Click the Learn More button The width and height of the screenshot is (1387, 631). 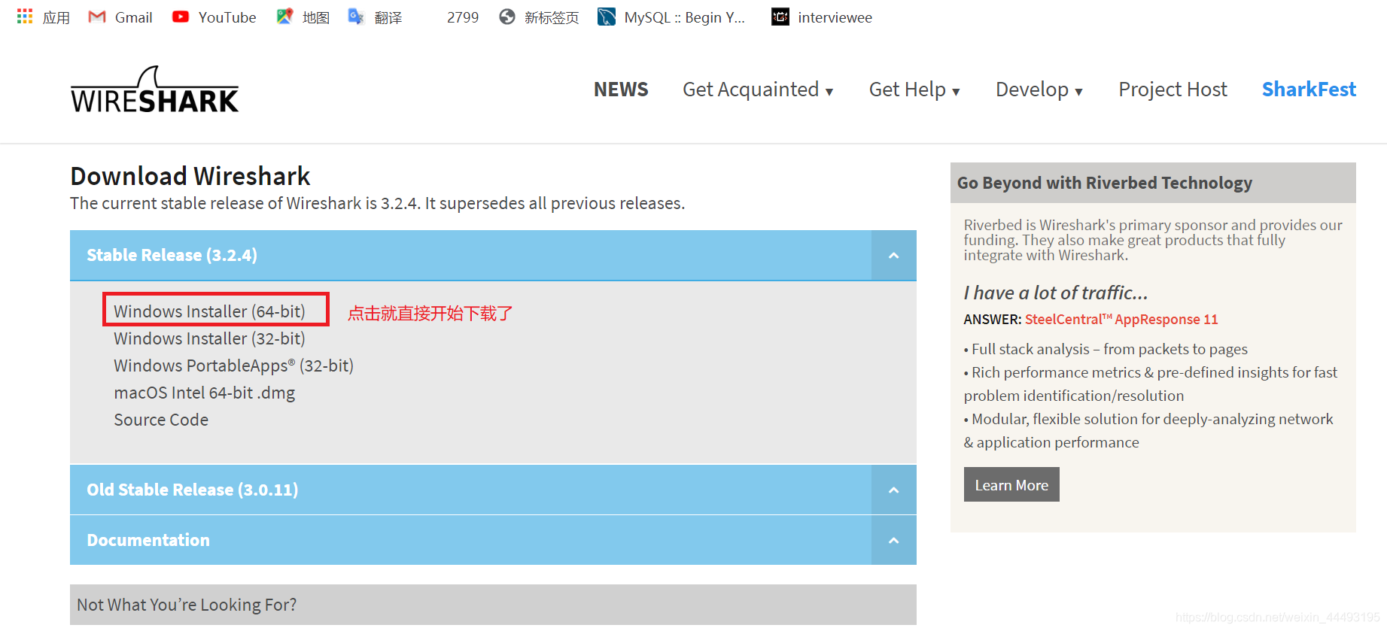coord(1011,485)
